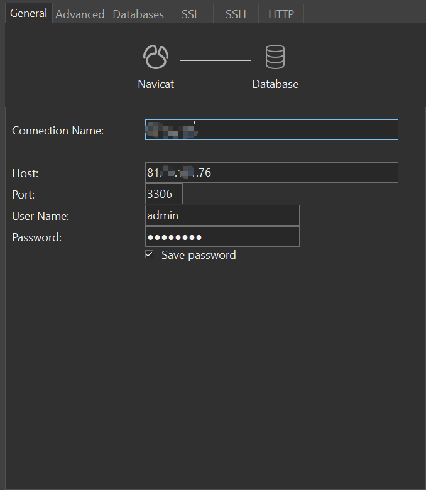Select the Port field showing 3306
This screenshot has height=490, width=426.
(163, 194)
